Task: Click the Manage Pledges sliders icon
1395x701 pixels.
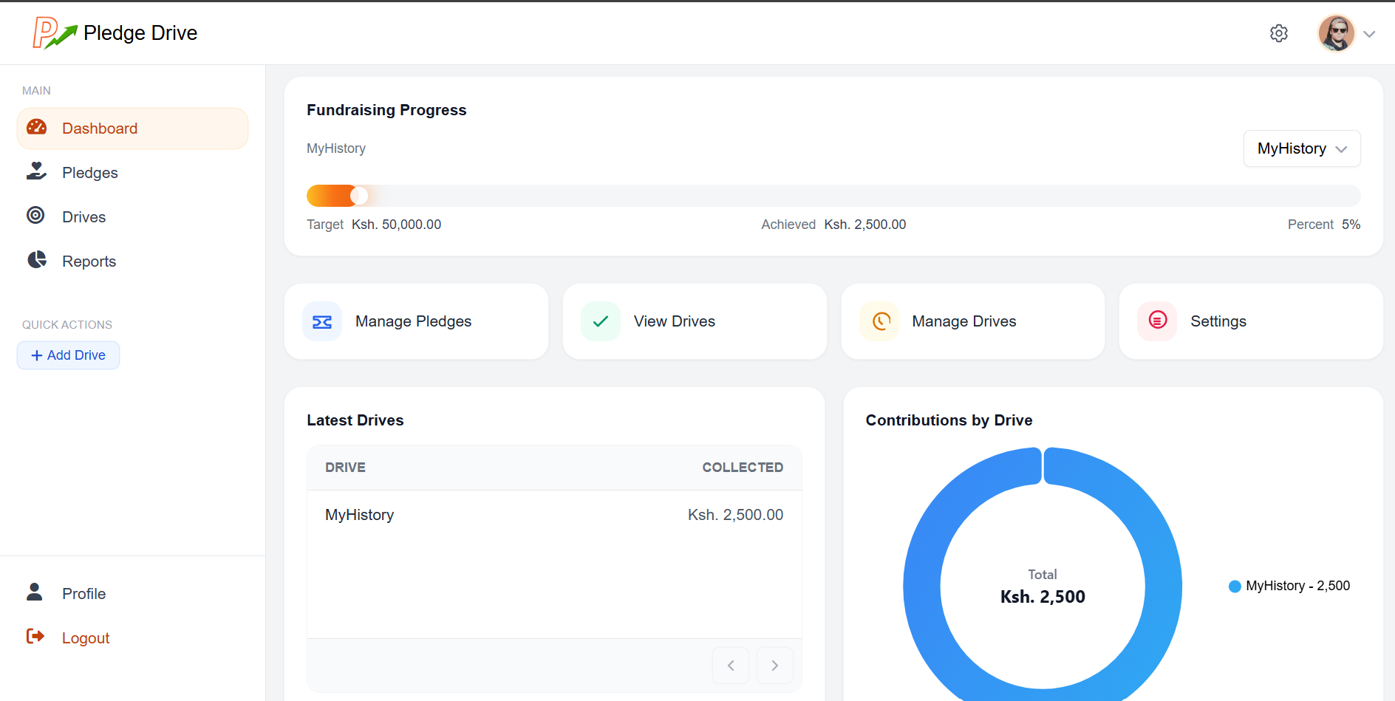Action: pyautogui.click(x=322, y=321)
